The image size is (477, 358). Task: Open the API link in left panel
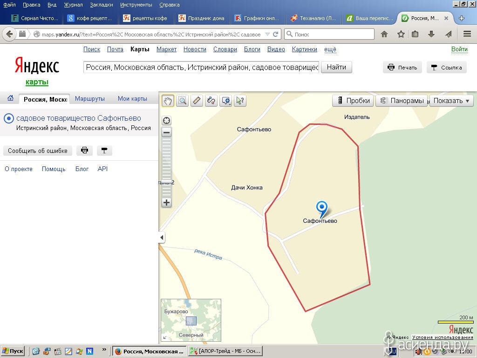[102, 169]
